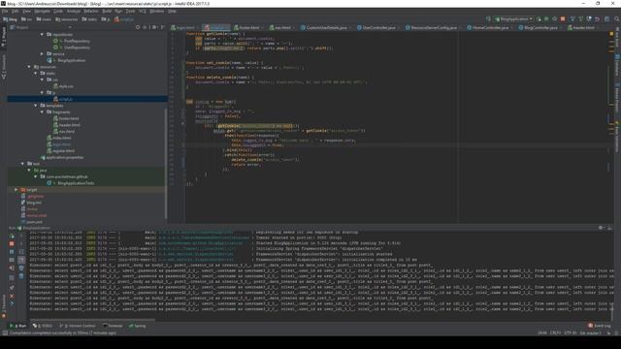Screen dimensions: 621x349
Task: Click the Run button in the top toolbar
Action: click(539, 19)
